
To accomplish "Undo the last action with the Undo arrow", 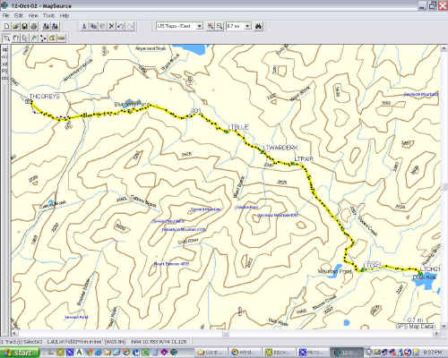I will pos(121,26).
